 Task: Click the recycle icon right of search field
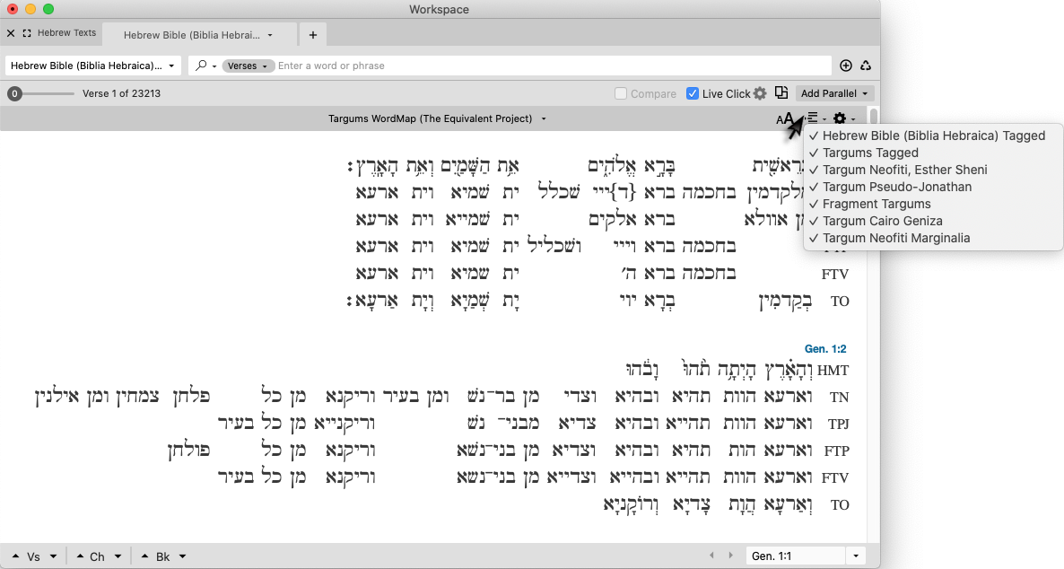tap(866, 66)
